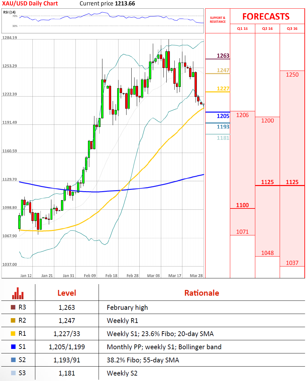Select the R3 dark red color swatch

pyautogui.click(x=13, y=307)
